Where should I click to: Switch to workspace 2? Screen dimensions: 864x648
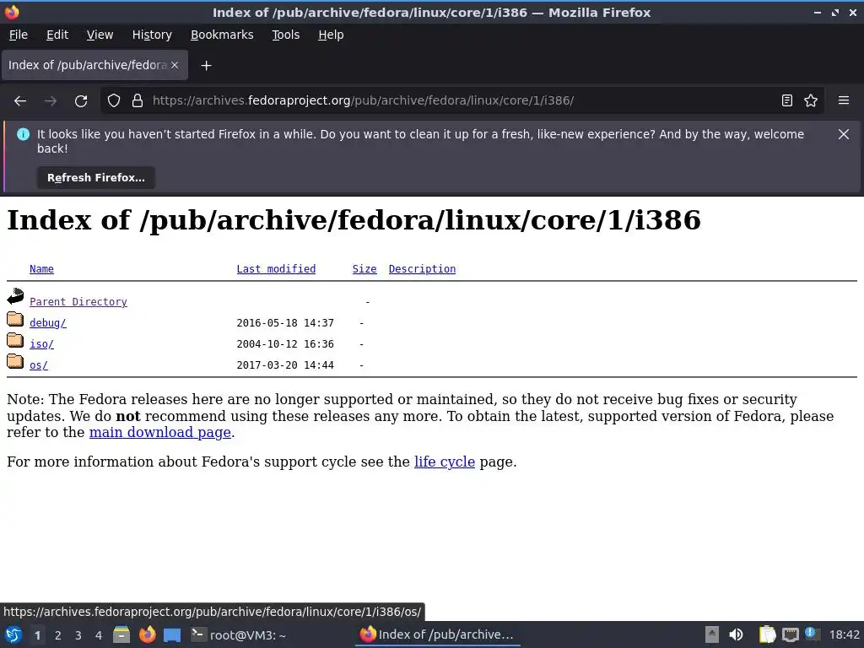58,635
